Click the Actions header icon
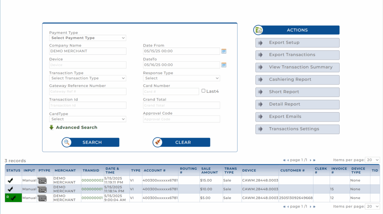 pos(258,30)
